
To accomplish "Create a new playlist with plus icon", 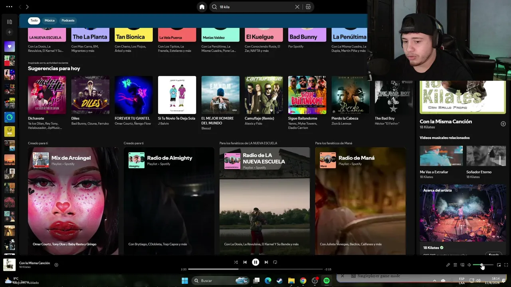I will pyautogui.click(x=10, y=32).
